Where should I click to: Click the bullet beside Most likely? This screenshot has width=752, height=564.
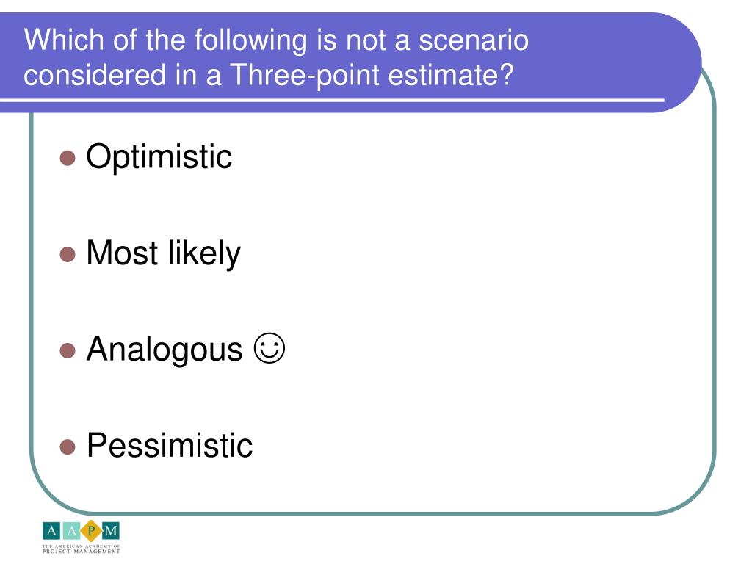pyautogui.click(x=68, y=254)
